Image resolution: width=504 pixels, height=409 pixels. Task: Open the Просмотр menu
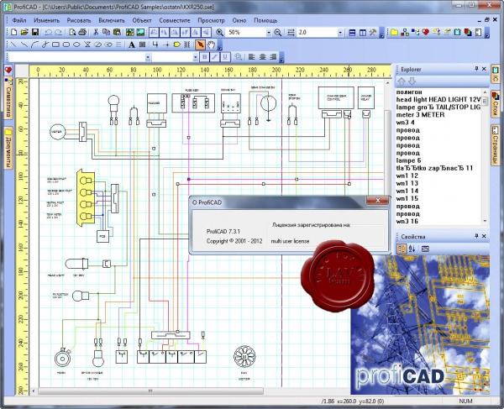[x=211, y=20]
